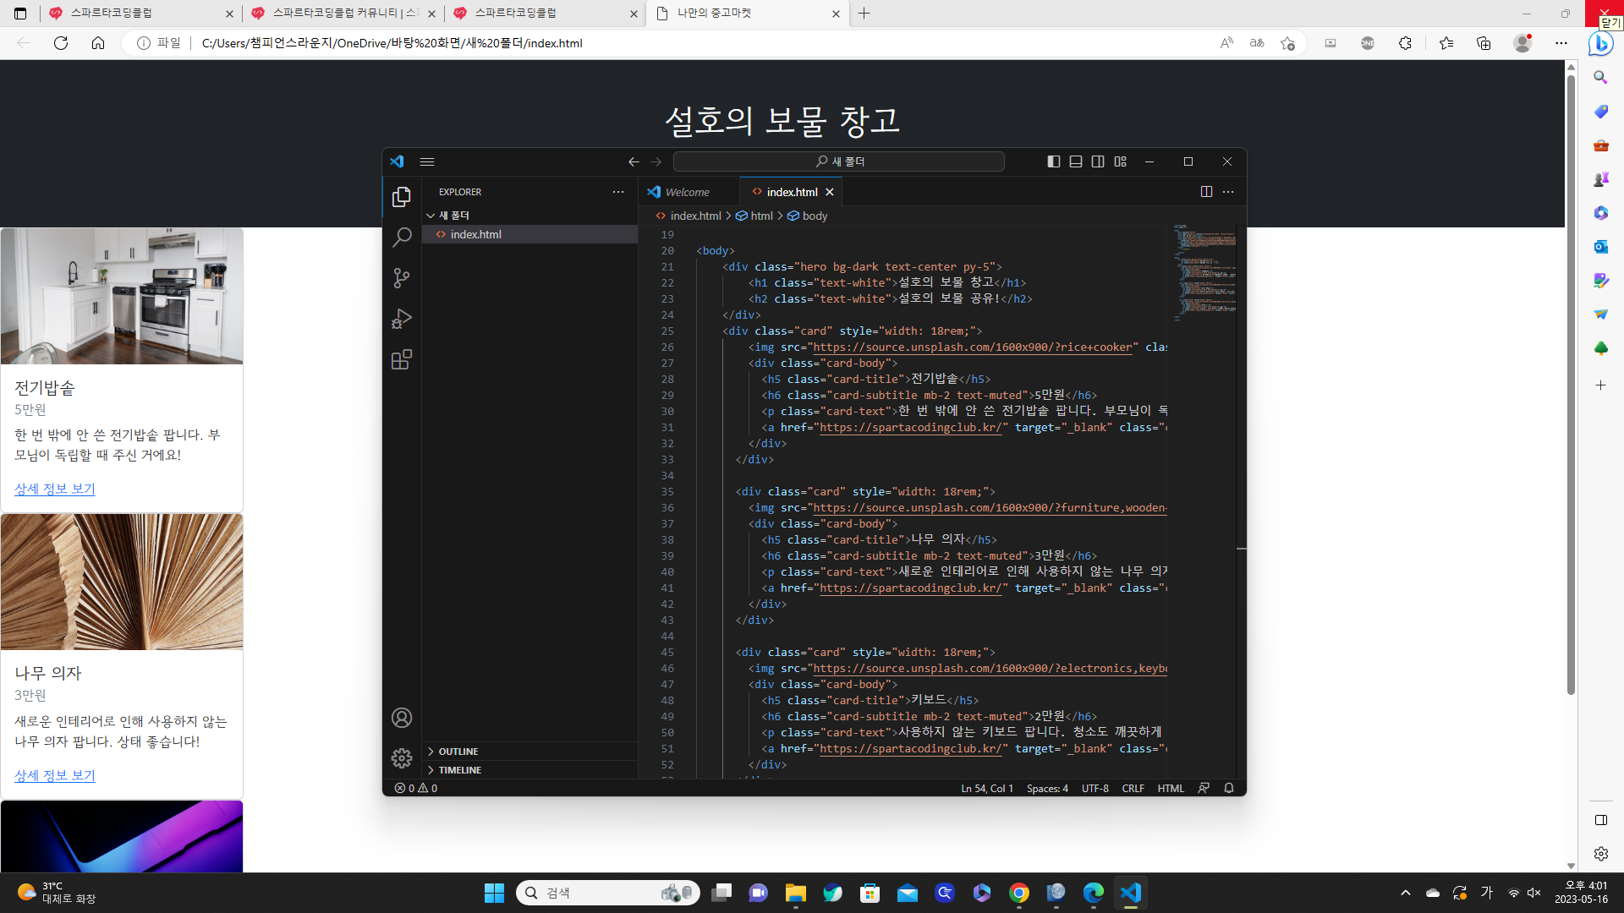Select index.html in the Explorer tree
This screenshot has height=913, width=1624.
530,234
